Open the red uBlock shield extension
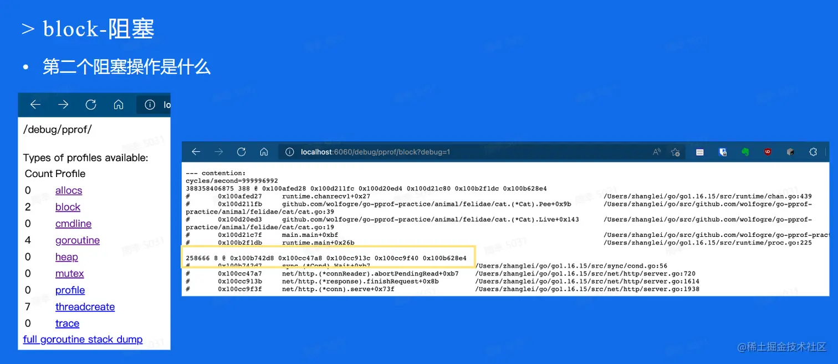Viewport: 838px width, 364px height. click(768, 152)
